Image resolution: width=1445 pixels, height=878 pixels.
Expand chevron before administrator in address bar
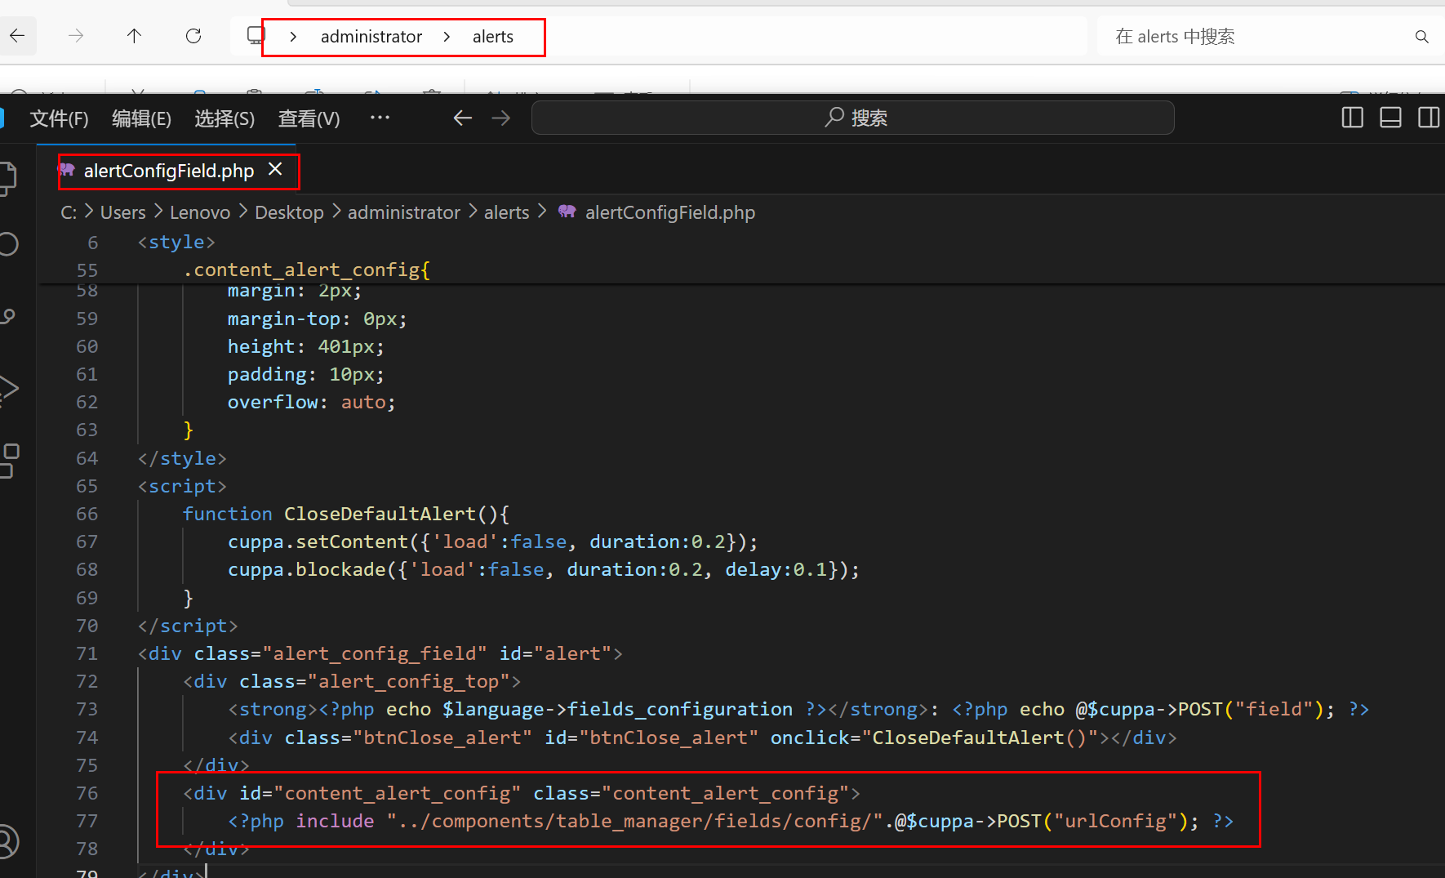click(x=293, y=37)
